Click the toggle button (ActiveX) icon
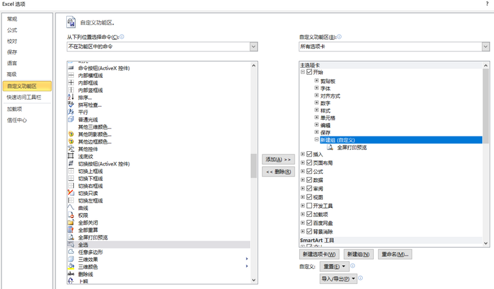Screen dimensions: 494x289 (x=71, y=163)
